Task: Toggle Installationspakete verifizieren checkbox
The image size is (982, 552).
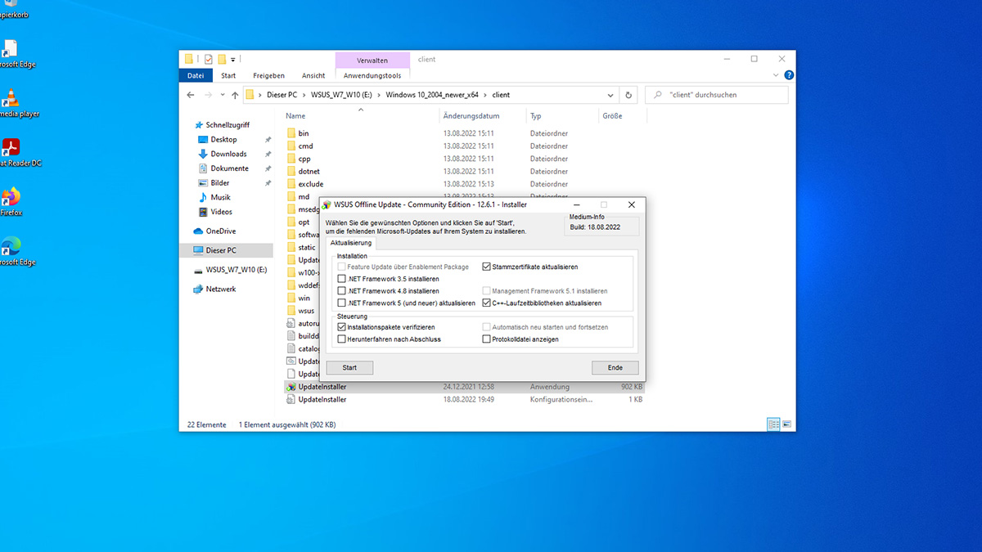Action: point(342,327)
